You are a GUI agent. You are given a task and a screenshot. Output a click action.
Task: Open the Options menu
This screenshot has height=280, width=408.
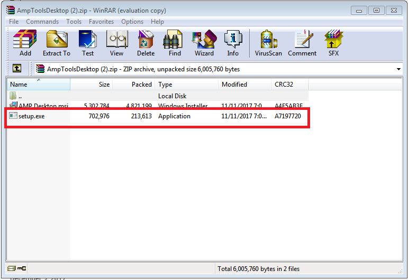point(132,22)
